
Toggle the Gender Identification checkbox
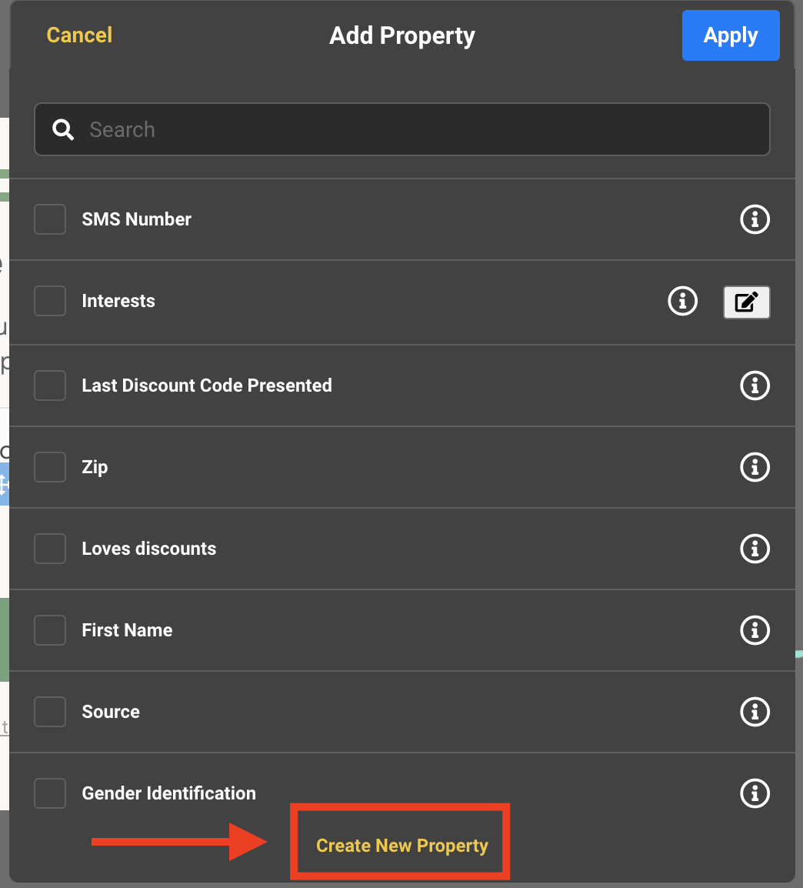50,793
